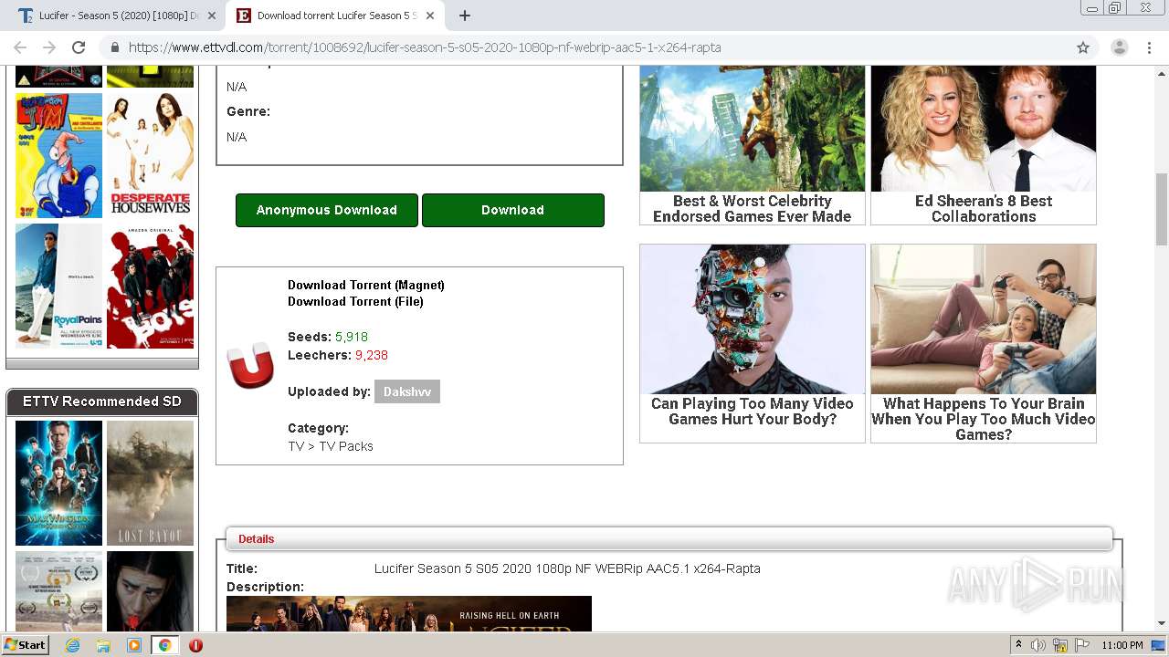Select the Download torrent Lucifer Season 5 tab
This screenshot has height=657, width=1169.
coord(336,16)
